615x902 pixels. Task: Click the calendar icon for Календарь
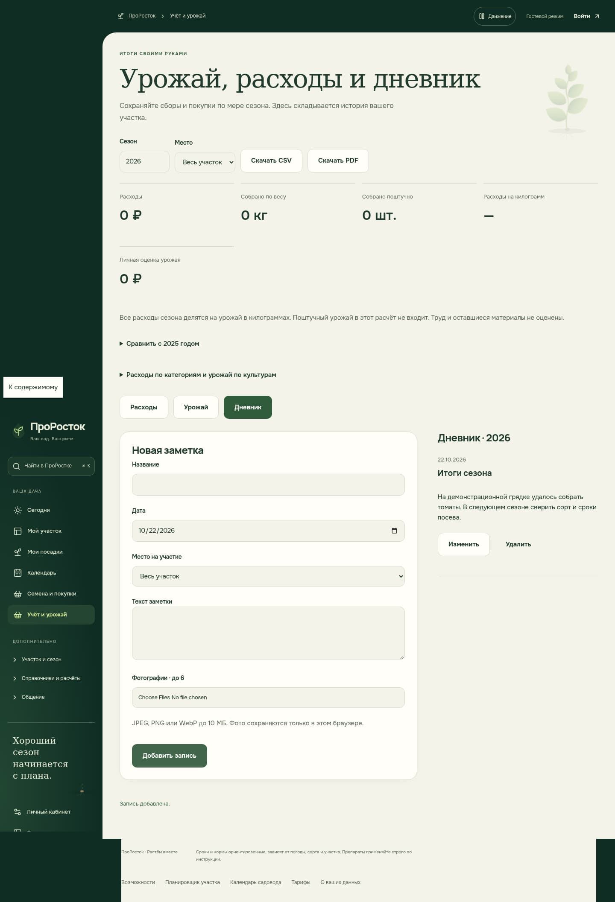coord(18,573)
